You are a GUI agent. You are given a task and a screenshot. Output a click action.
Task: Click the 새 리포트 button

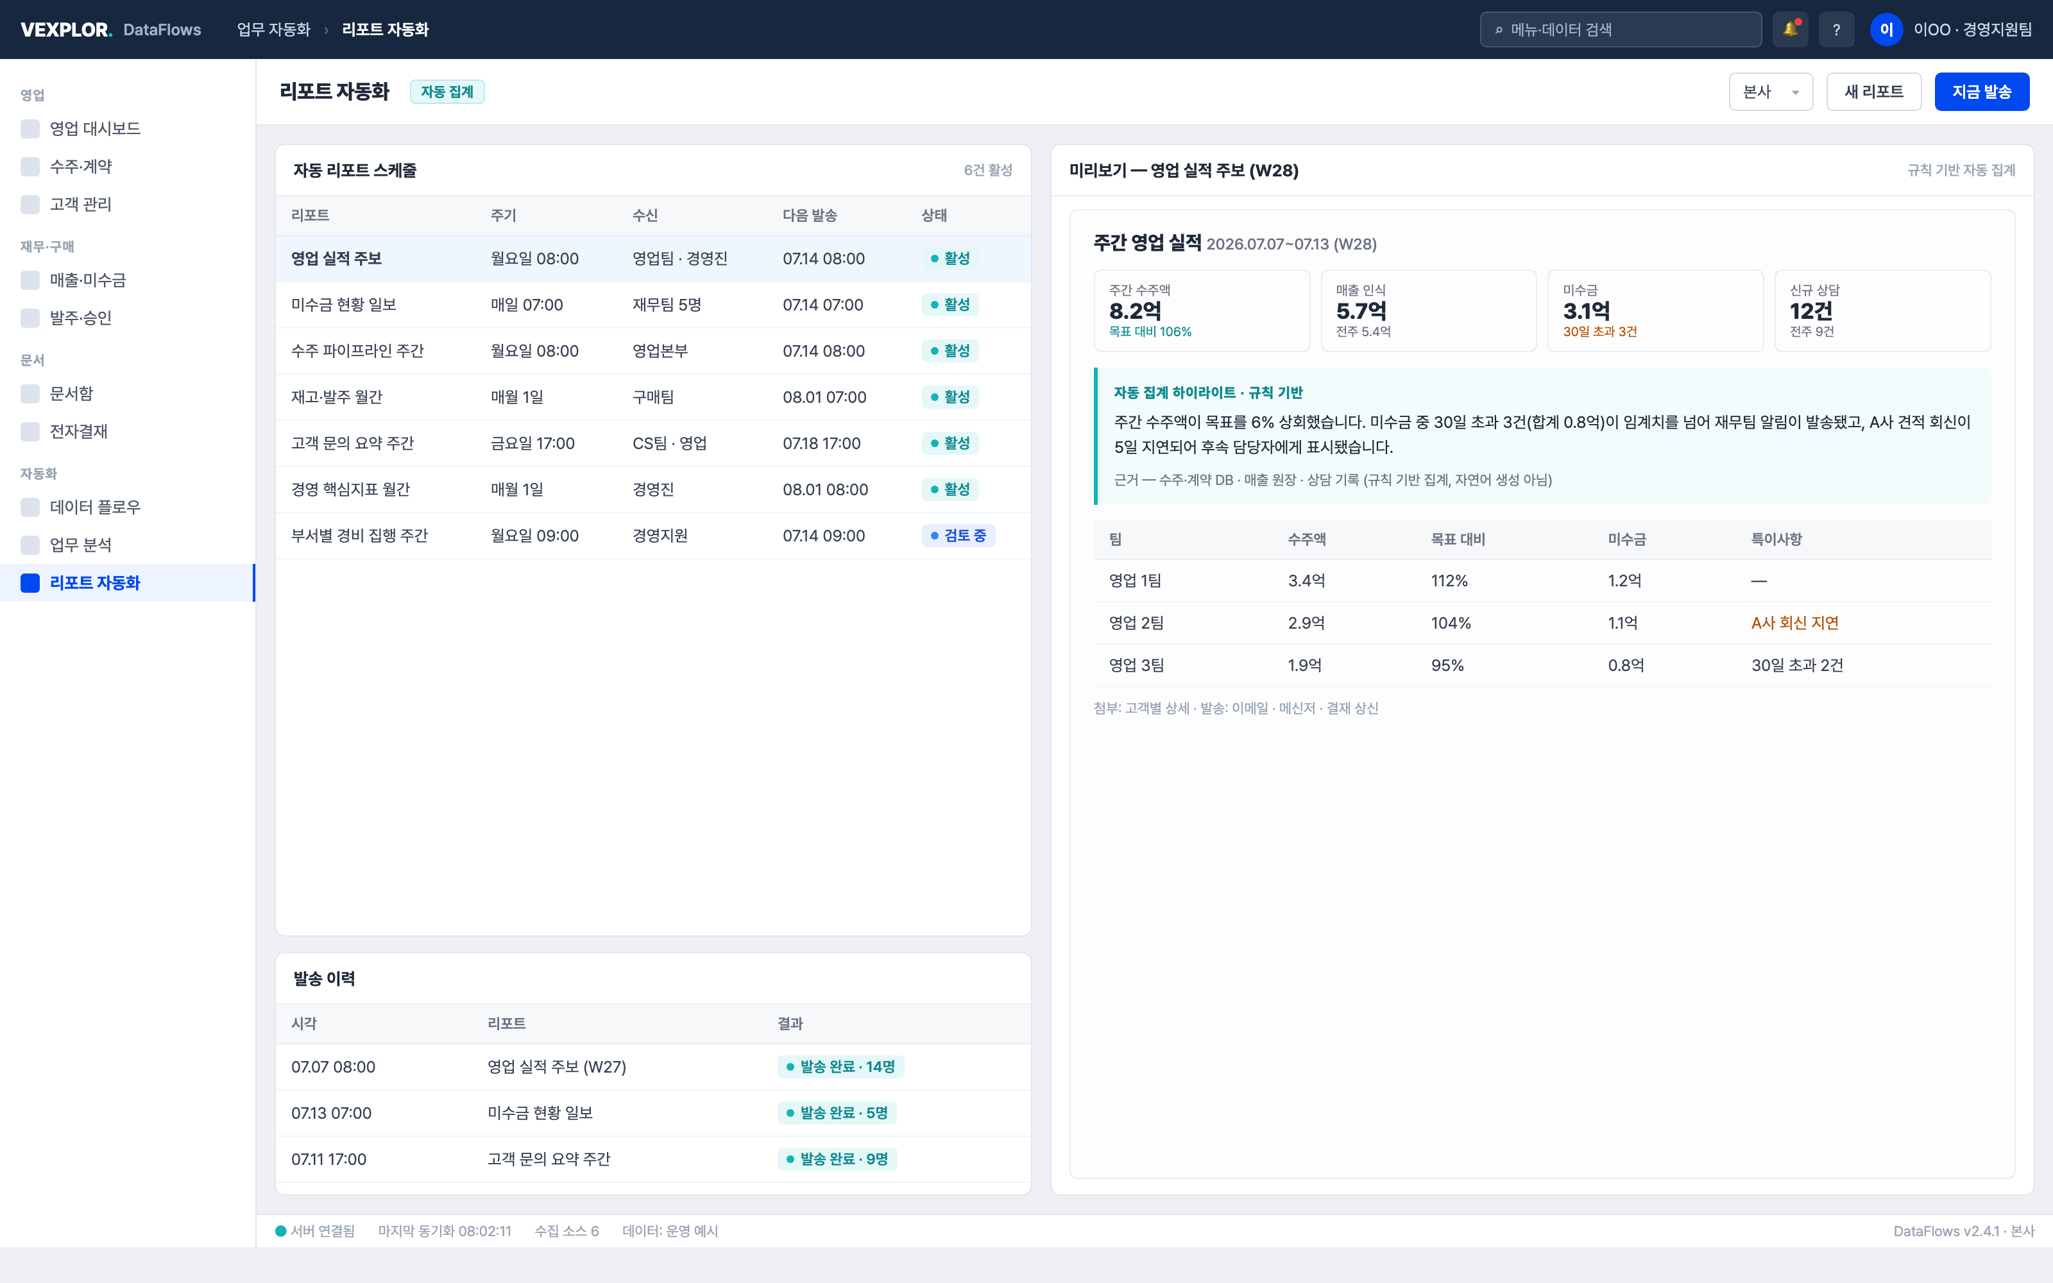(1873, 92)
